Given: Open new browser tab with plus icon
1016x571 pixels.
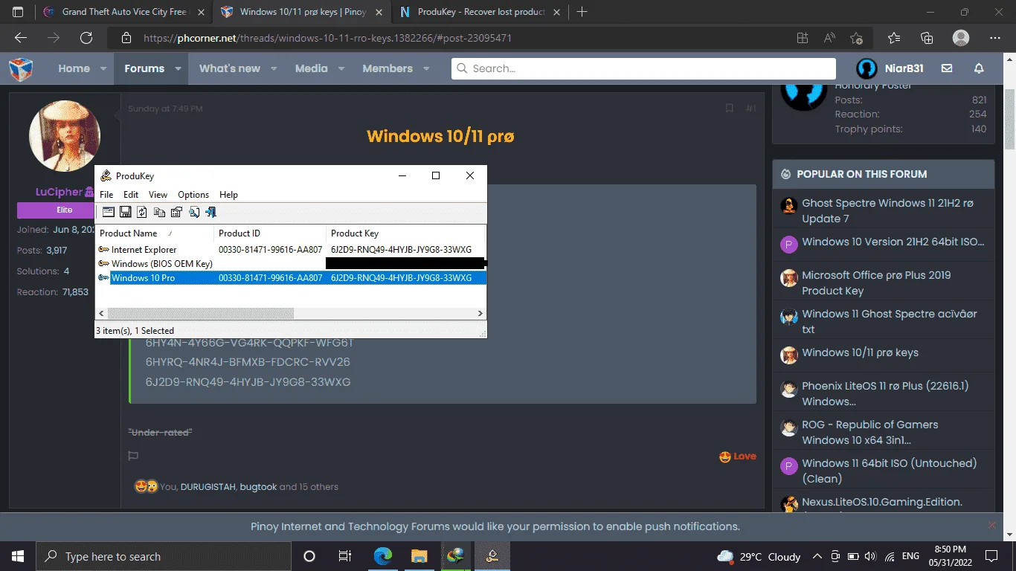Looking at the screenshot, I should tap(582, 12).
